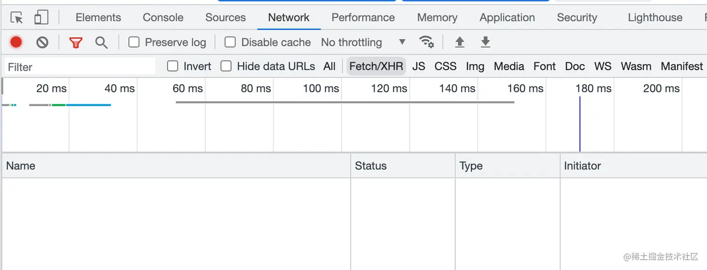Image resolution: width=707 pixels, height=270 pixels.
Task: Clear the network log
Action: pyautogui.click(x=43, y=43)
